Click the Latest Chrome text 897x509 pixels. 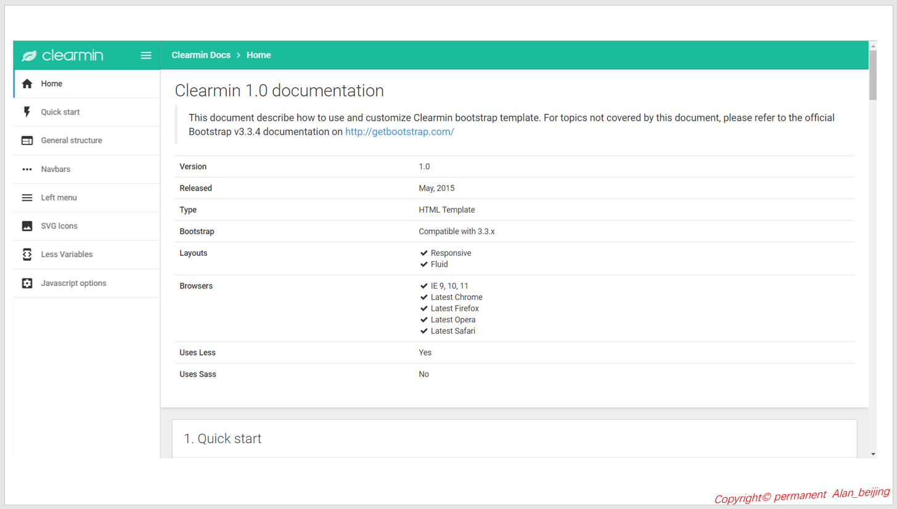click(x=457, y=298)
